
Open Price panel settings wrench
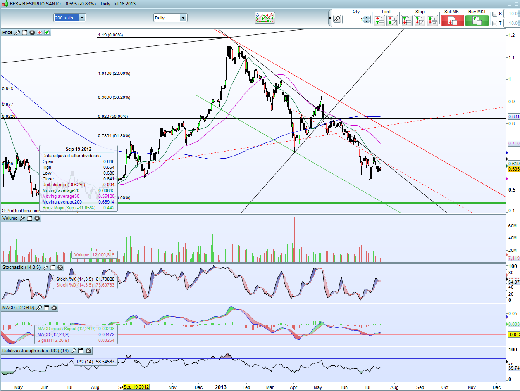tap(17, 32)
